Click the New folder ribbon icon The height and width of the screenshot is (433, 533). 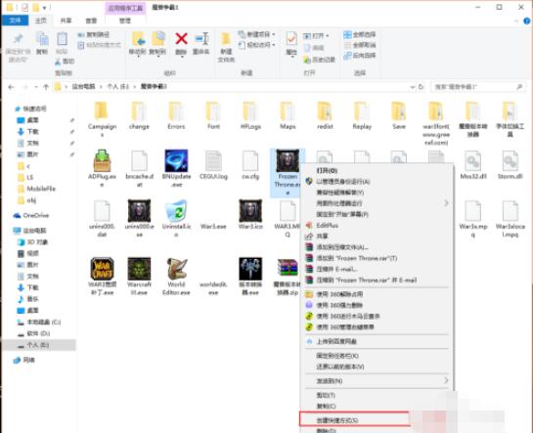(226, 39)
